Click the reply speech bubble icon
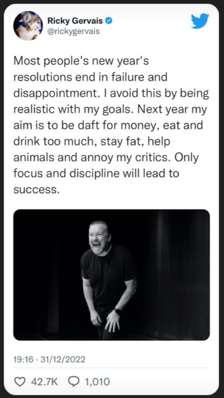Screen dimensions: 224x398 74,382
